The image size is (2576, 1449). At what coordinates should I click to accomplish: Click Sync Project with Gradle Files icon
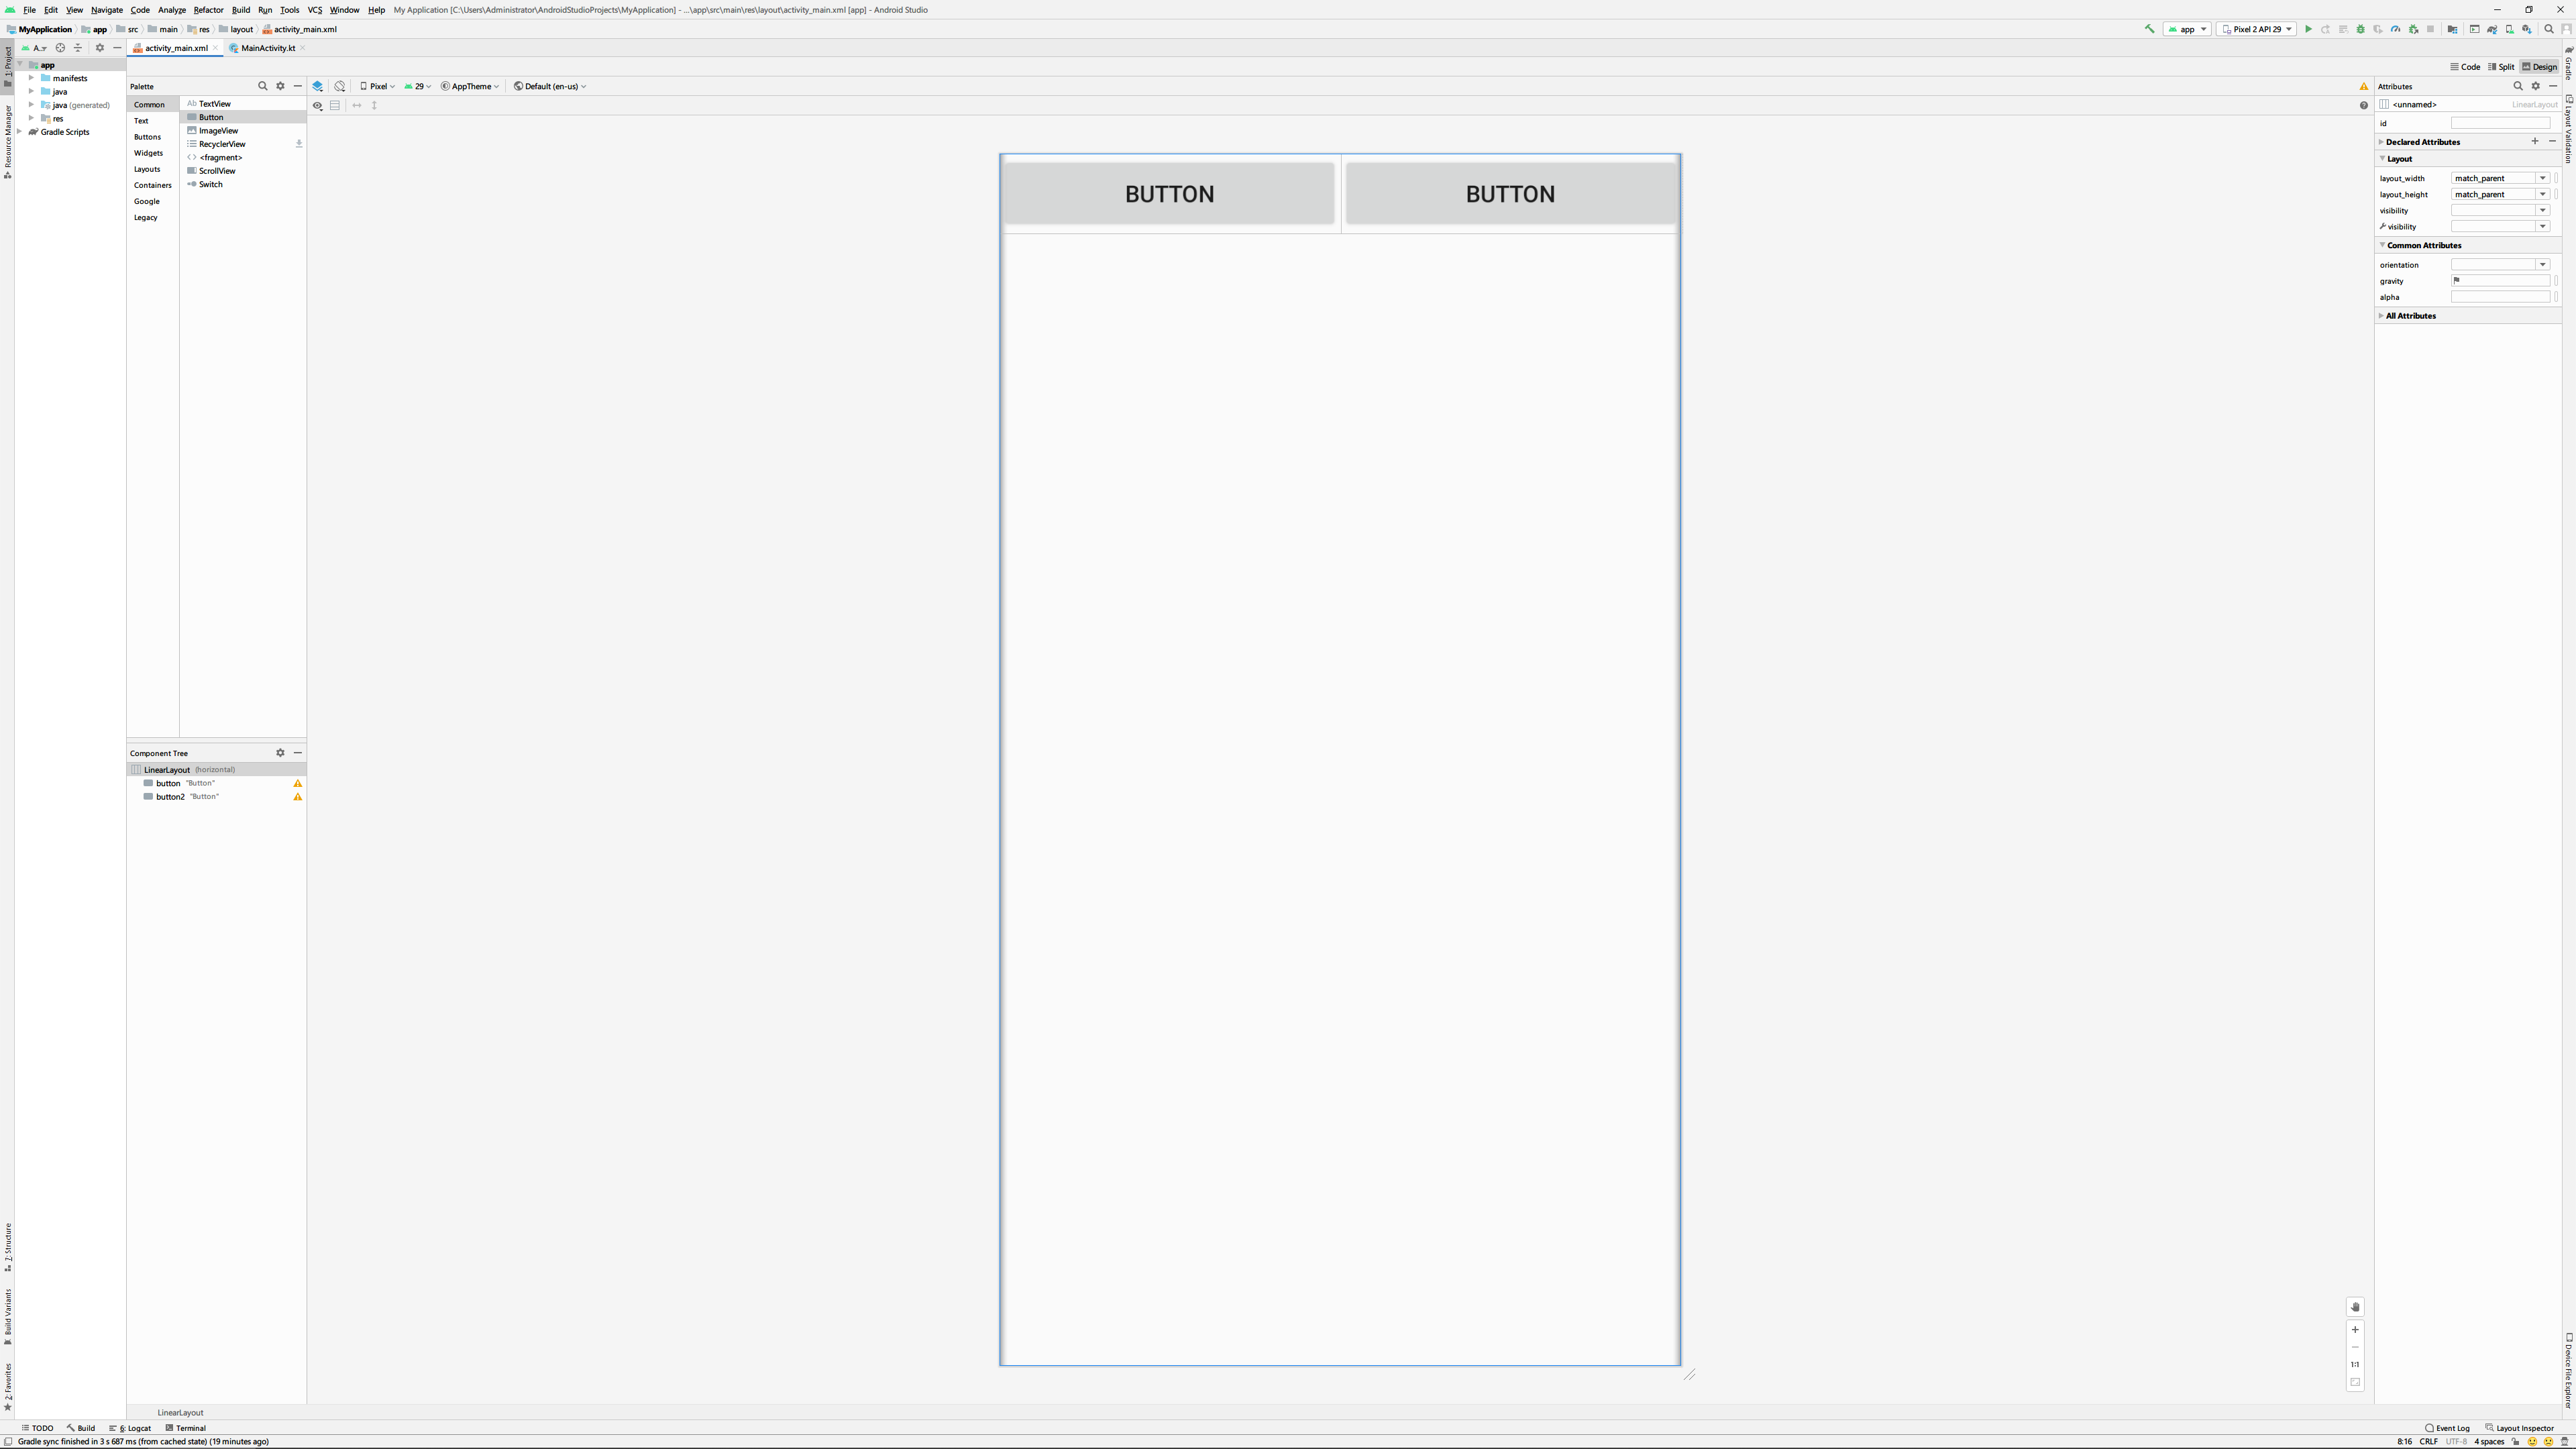(x=2492, y=29)
